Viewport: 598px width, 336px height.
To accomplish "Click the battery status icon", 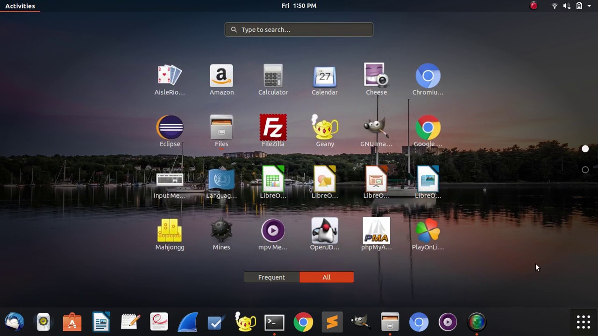I will (x=579, y=6).
